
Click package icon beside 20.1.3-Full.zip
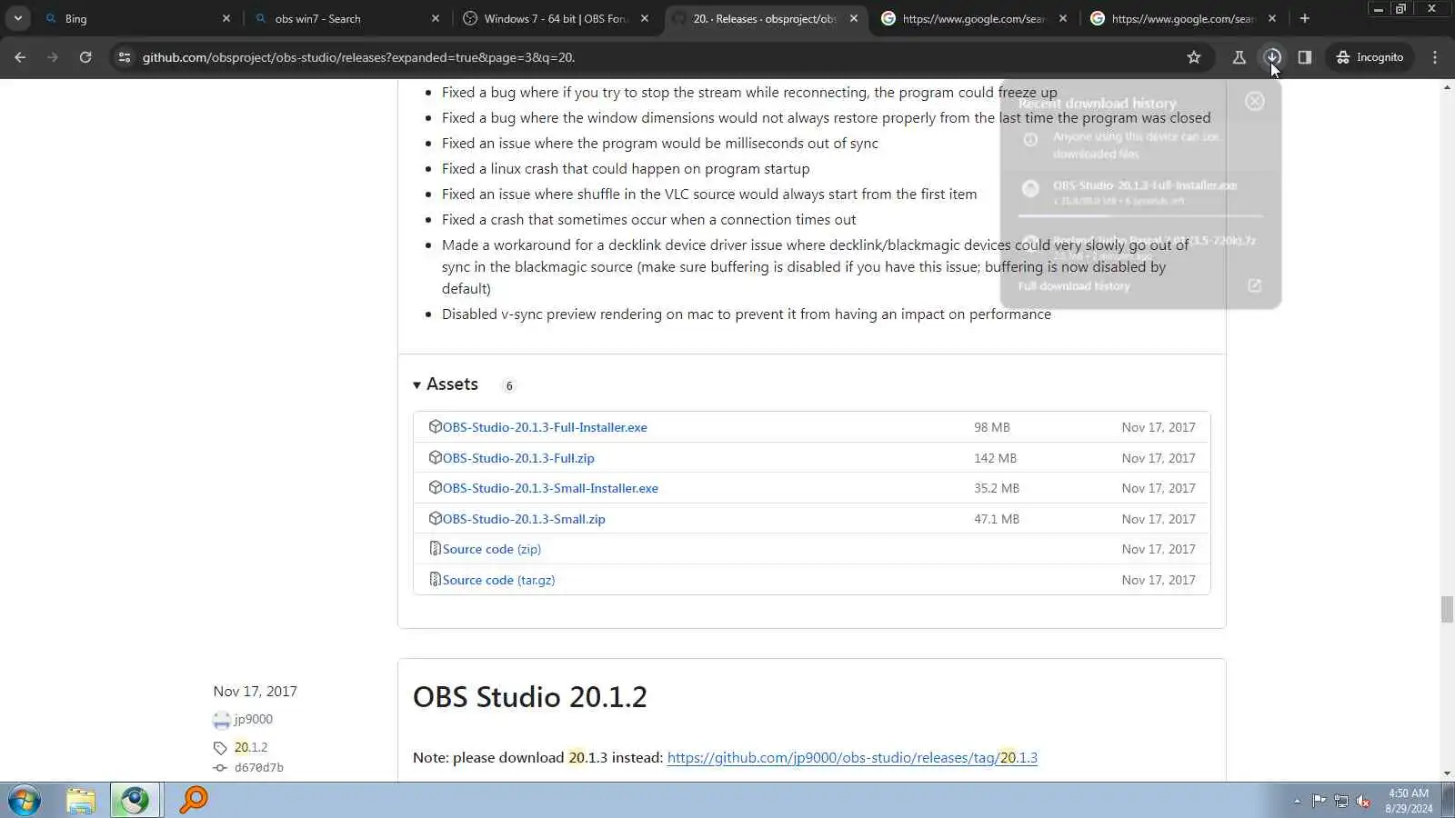click(435, 457)
